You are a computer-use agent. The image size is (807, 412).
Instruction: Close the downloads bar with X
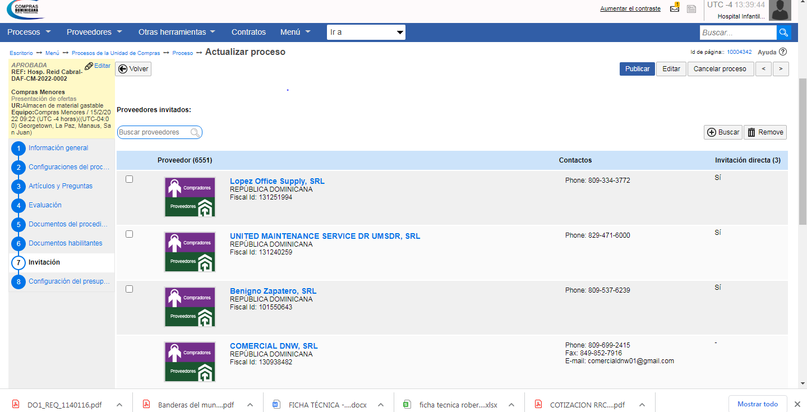click(x=797, y=404)
